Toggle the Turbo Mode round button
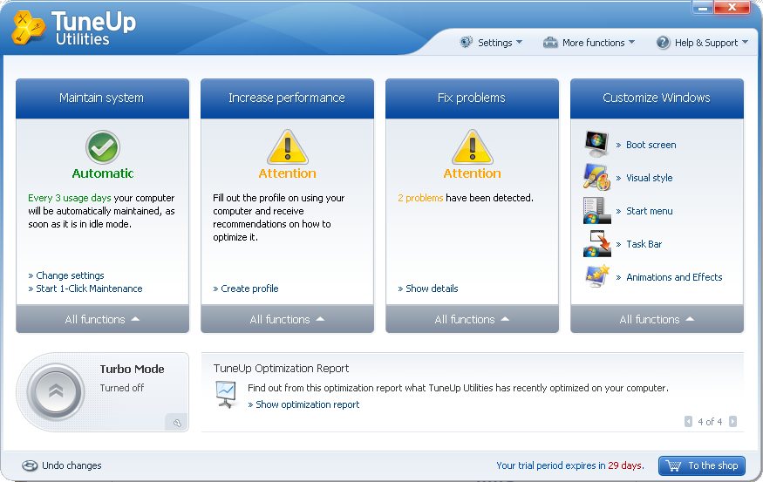Viewport: 763px width, 482px height. point(56,391)
